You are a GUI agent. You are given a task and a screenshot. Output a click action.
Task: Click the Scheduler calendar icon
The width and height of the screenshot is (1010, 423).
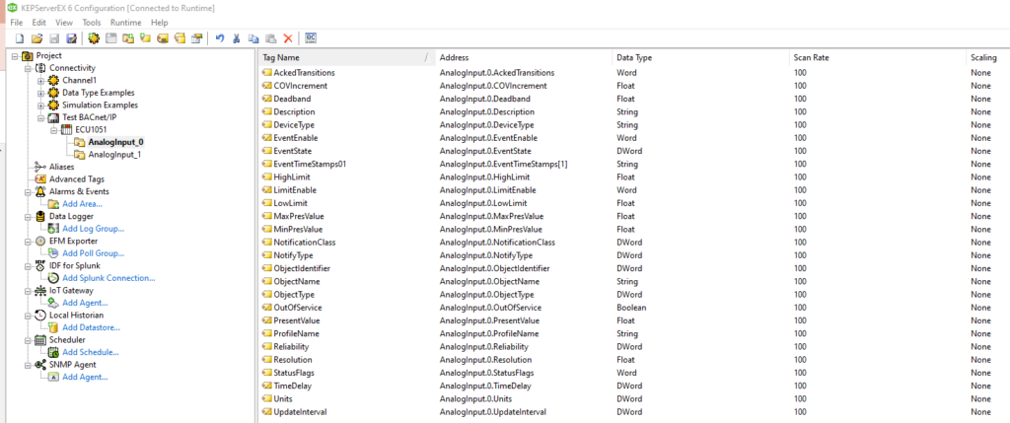pos(39,340)
